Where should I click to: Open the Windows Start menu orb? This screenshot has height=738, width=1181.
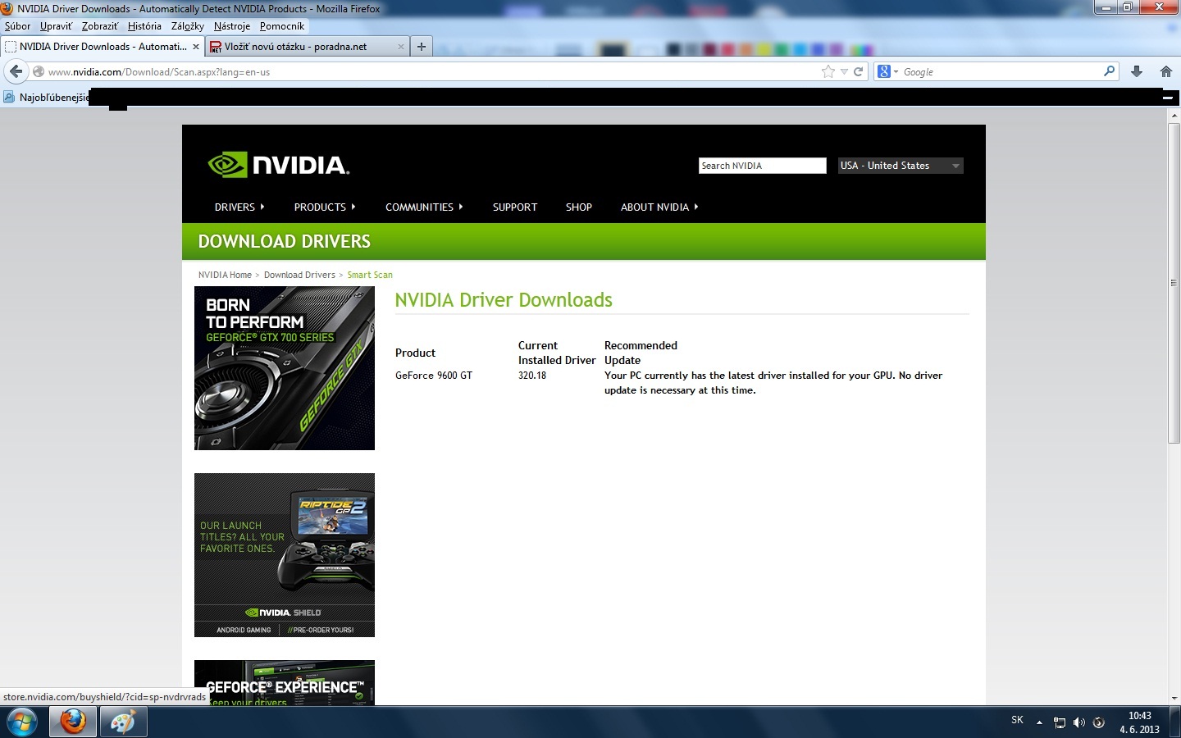click(x=22, y=722)
